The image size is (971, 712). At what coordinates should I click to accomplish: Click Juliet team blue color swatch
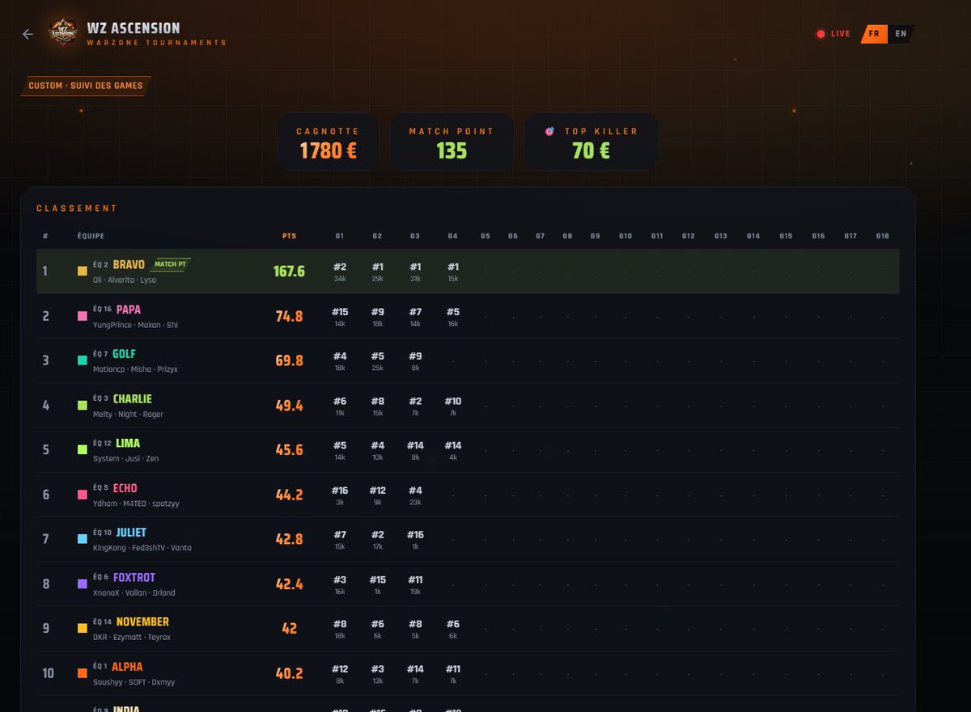(83, 539)
